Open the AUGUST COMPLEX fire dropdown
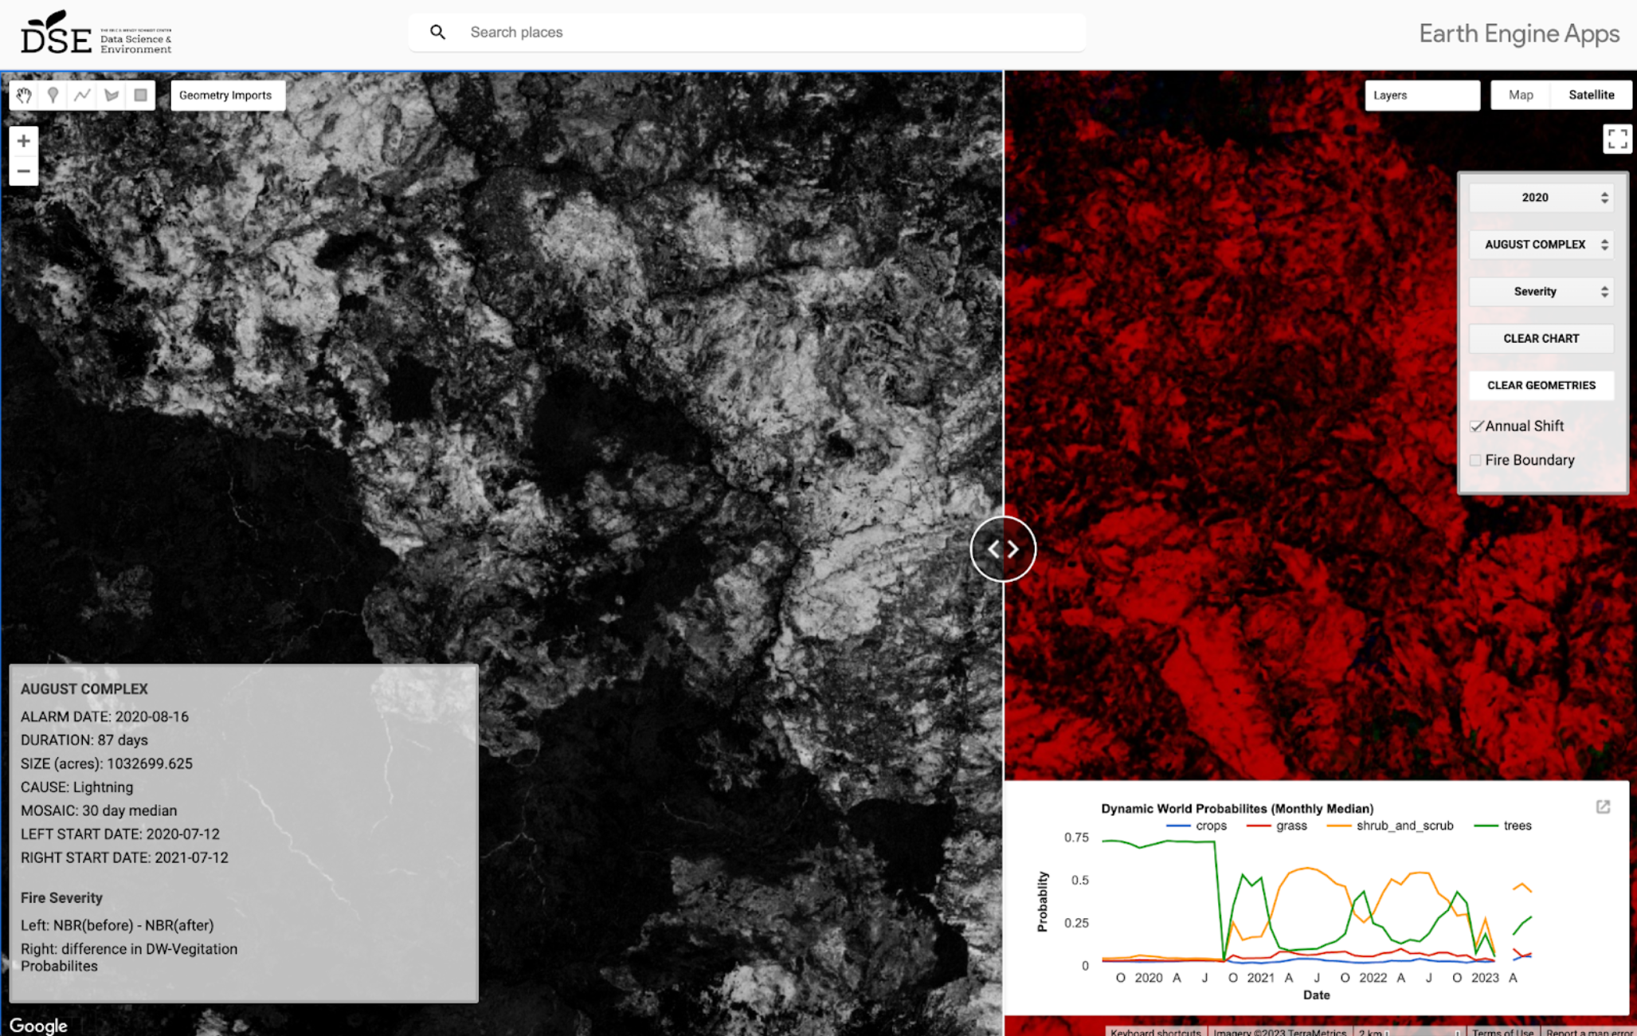1637x1036 pixels. [x=1541, y=245]
